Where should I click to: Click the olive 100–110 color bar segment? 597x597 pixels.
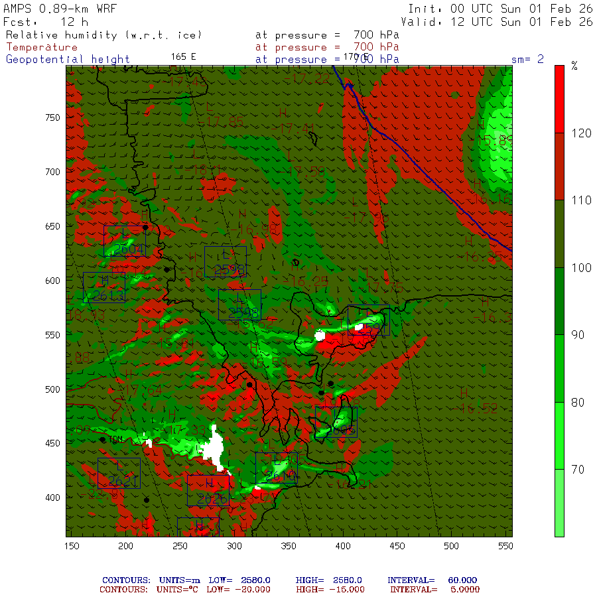tap(559, 233)
